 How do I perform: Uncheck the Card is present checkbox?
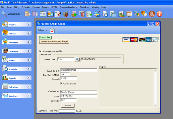click(61, 84)
